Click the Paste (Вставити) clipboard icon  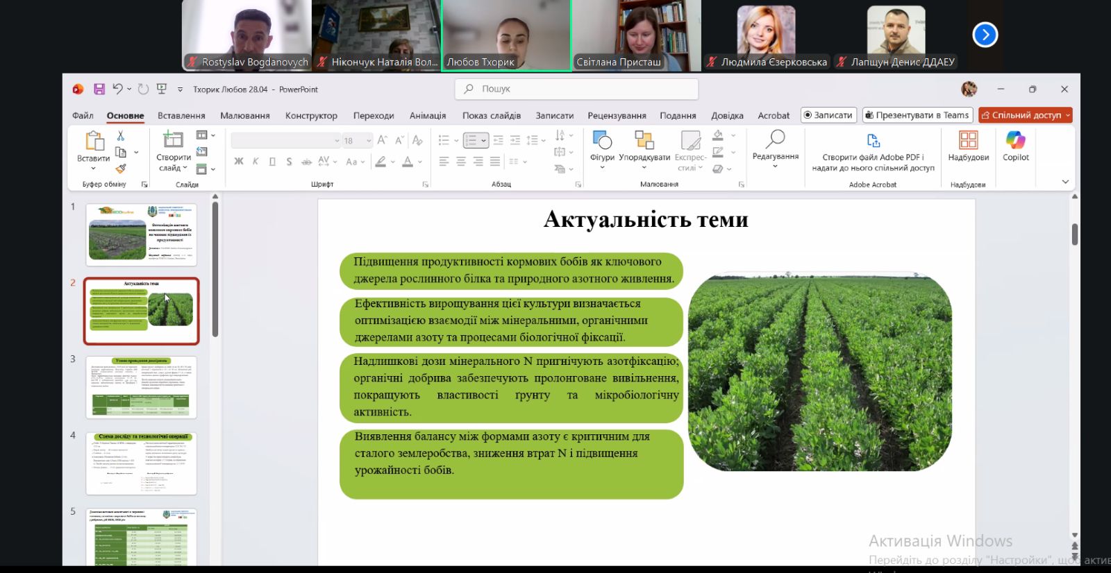(94, 141)
